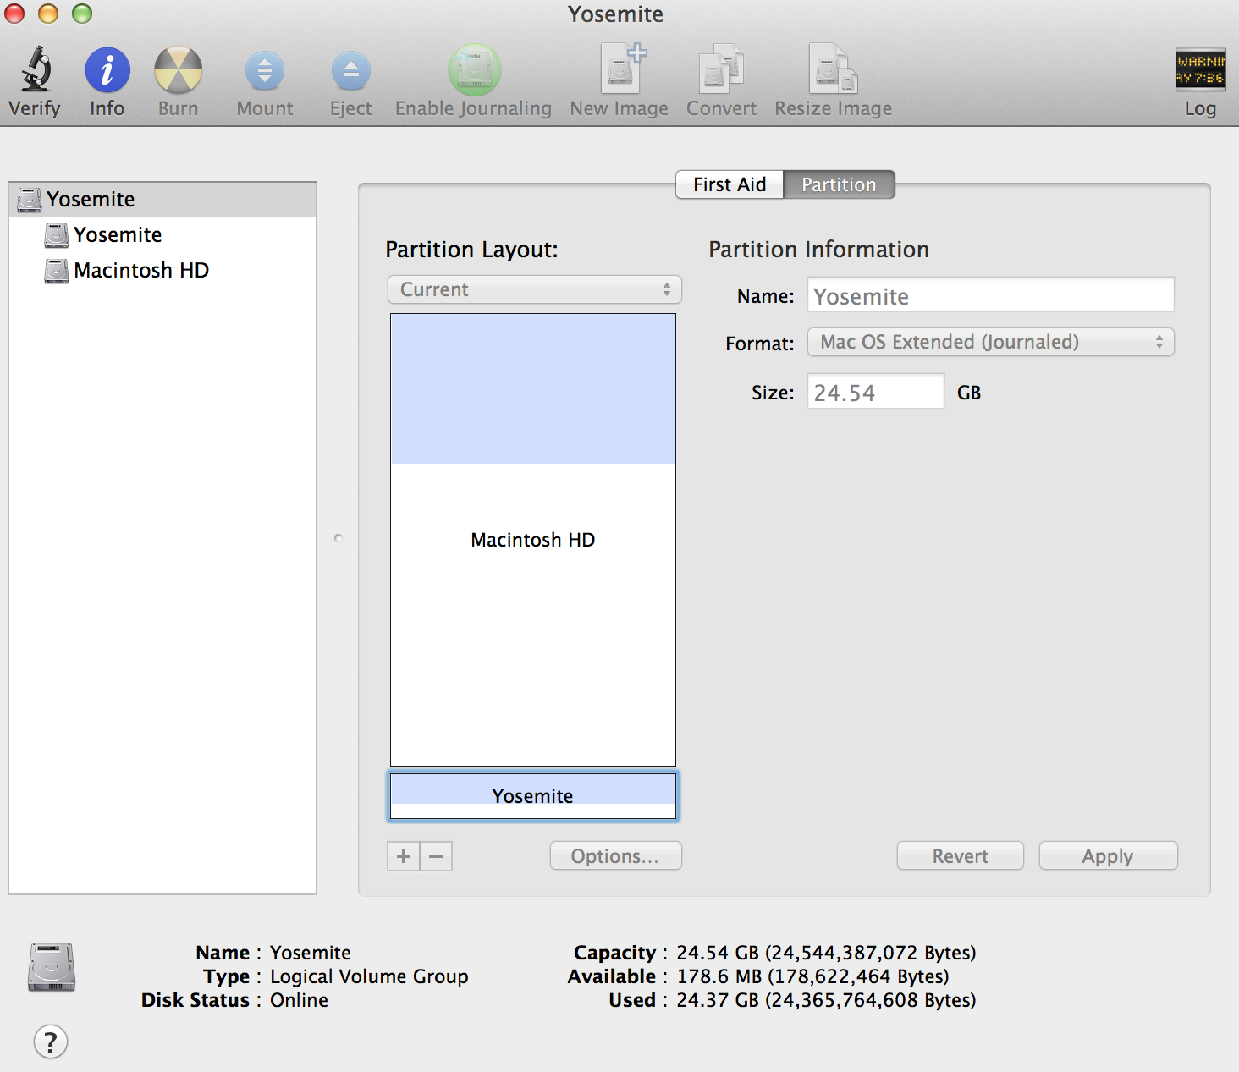The height and width of the screenshot is (1072, 1239).
Task: Open the Info toolbar icon
Action: click(x=107, y=69)
